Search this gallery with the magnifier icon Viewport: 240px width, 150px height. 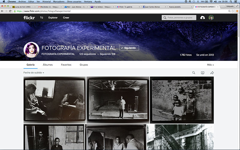pyautogui.click(x=193, y=73)
